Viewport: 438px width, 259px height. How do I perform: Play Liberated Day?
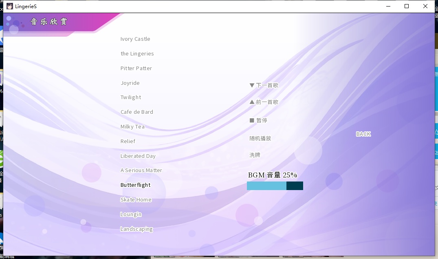click(x=138, y=156)
